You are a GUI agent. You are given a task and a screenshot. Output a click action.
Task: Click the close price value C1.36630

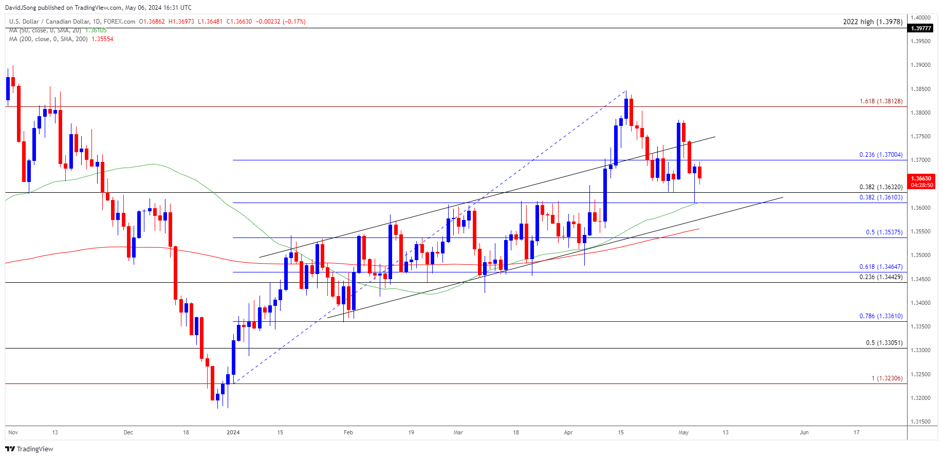(239, 22)
